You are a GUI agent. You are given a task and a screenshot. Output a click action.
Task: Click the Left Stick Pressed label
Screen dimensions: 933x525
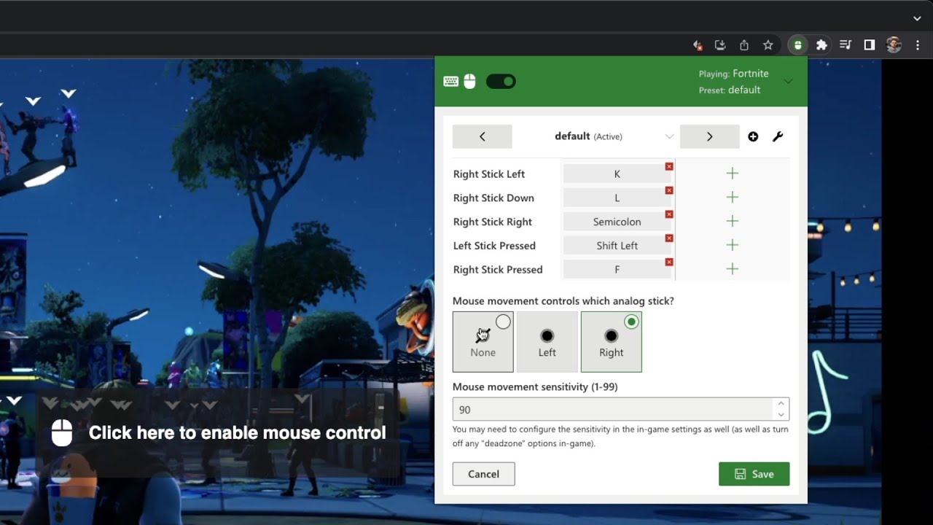494,246
